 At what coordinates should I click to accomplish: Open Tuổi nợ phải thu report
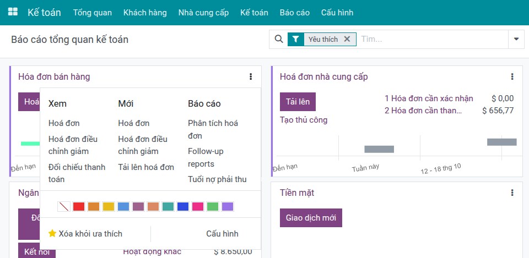[x=217, y=179]
